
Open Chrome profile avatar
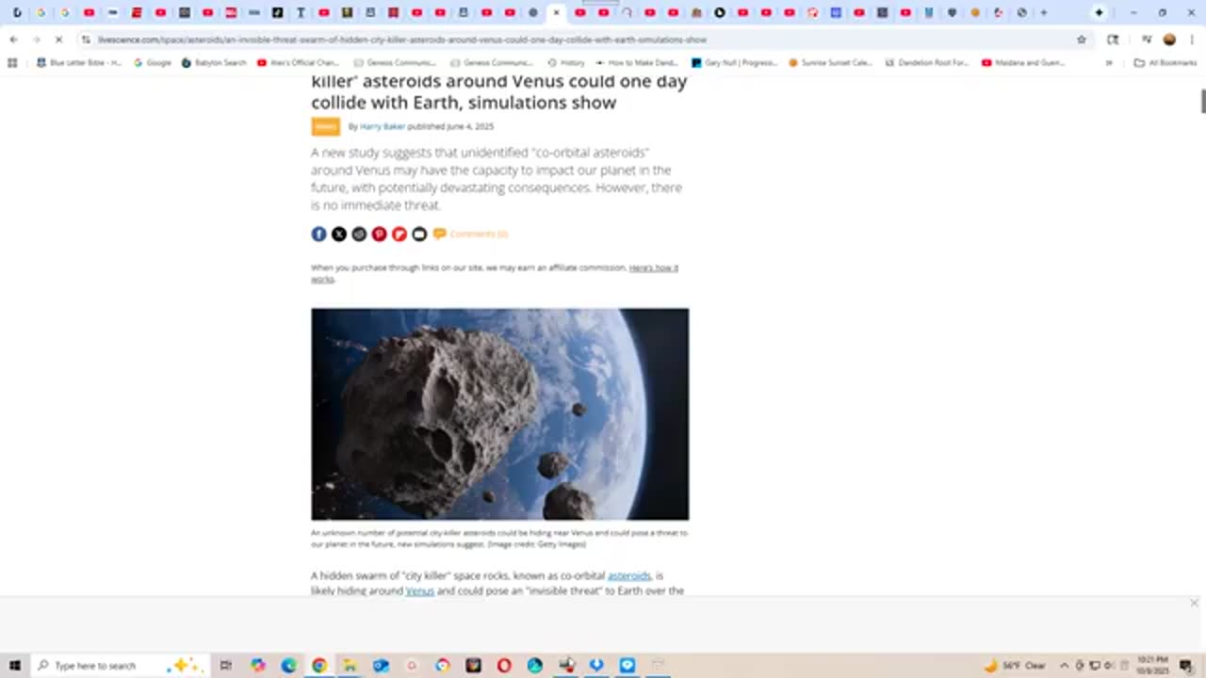(1169, 40)
